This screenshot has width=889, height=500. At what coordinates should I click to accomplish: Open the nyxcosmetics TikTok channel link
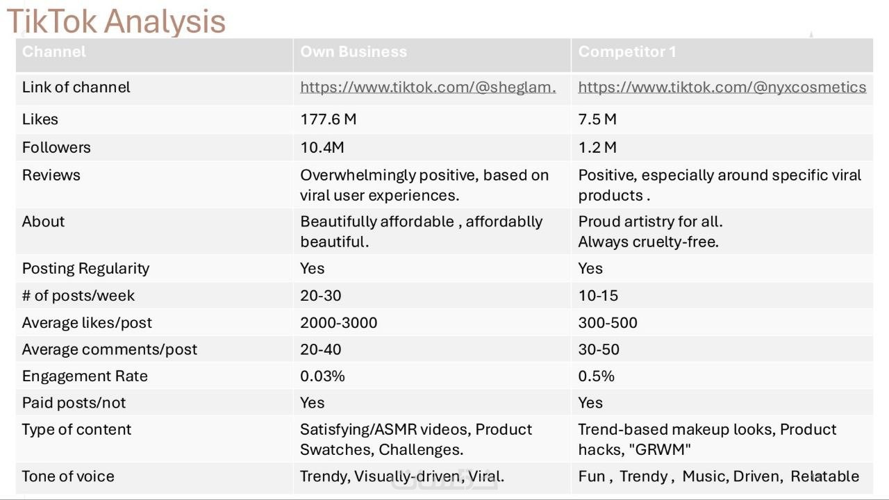(722, 87)
